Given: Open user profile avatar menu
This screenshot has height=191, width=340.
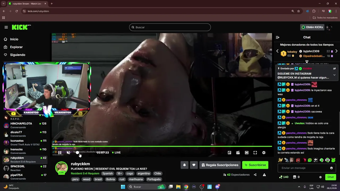Looking at the screenshot, I should coord(329,27).
